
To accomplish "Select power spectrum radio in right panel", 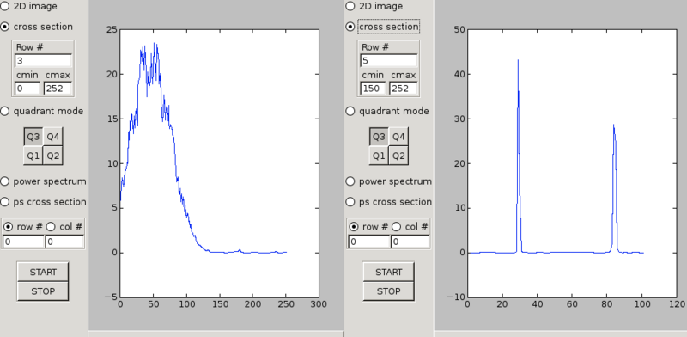I will [350, 181].
